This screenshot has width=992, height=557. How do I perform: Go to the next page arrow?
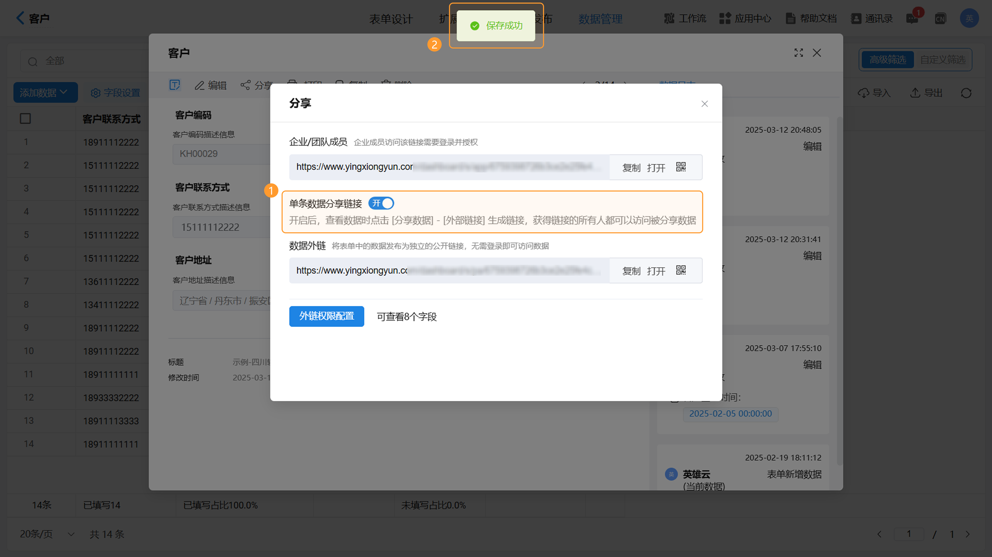pyautogui.click(x=968, y=534)
